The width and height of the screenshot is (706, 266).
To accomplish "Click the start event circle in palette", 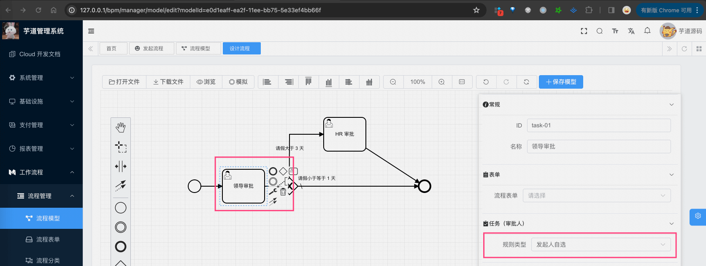I will pos(121,208).
